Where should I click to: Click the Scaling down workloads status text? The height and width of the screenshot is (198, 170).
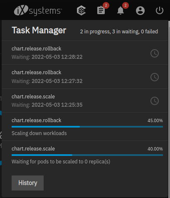tap(39, 133)
